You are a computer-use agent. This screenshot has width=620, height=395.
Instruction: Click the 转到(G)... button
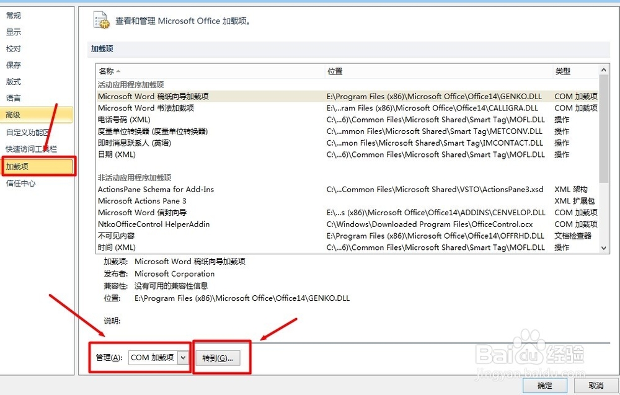[218, 358]
